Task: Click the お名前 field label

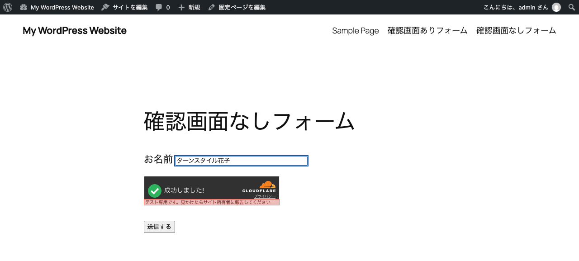Action: [x=158, y=159]
